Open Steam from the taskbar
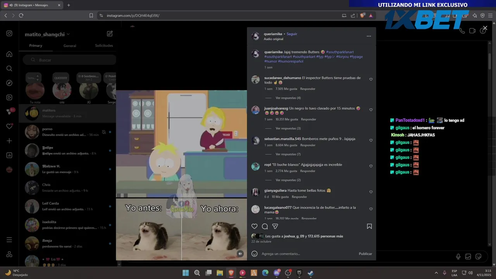 (x=310, y=273)
